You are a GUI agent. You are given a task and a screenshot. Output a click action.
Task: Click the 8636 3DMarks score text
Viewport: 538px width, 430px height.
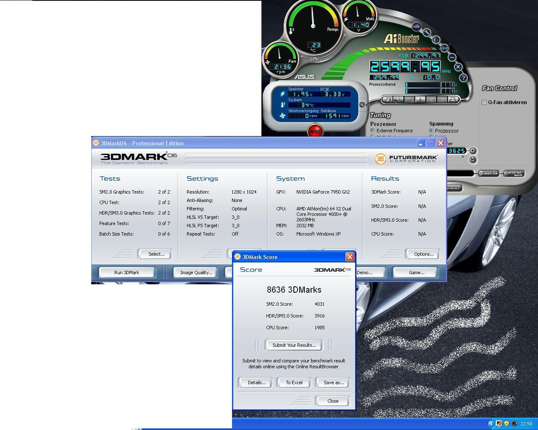294,290
